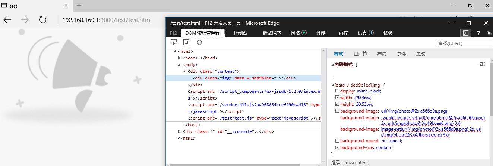Switch to the 事件 pane tab
Image resolution: width=493 pixels, height=166 pixels.
[x=401, y=54]
